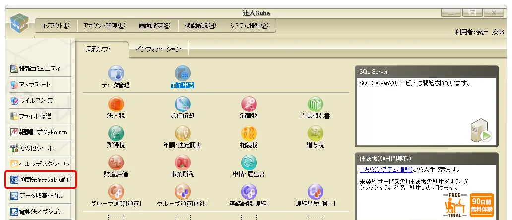Viewport: 512px width, 220px height.
Task: Open the 年調・法定調書 icon
Action: (182, 133)
